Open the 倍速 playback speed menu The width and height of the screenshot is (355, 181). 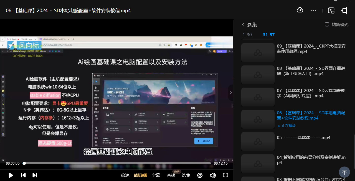(x=125, y=175)
